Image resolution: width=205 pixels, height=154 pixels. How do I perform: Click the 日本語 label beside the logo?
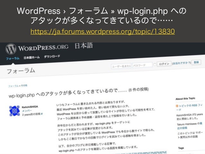click(x=84, y=46)
